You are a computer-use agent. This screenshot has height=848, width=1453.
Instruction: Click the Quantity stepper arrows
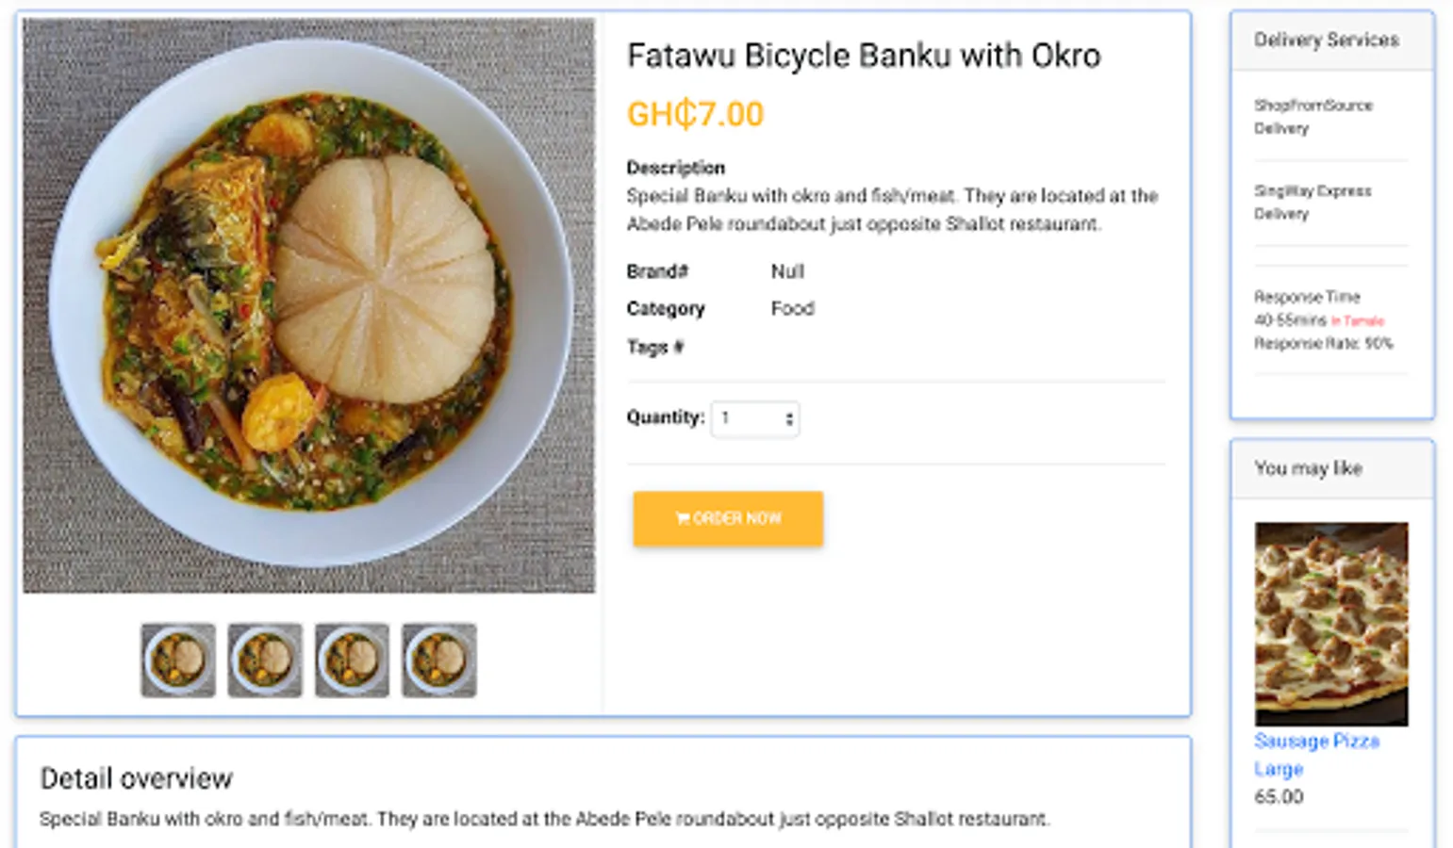[x=789, y=419]
